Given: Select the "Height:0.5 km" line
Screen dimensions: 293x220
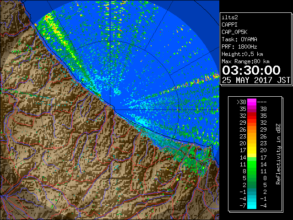Looking at the screenshot, I should [242, 54].
